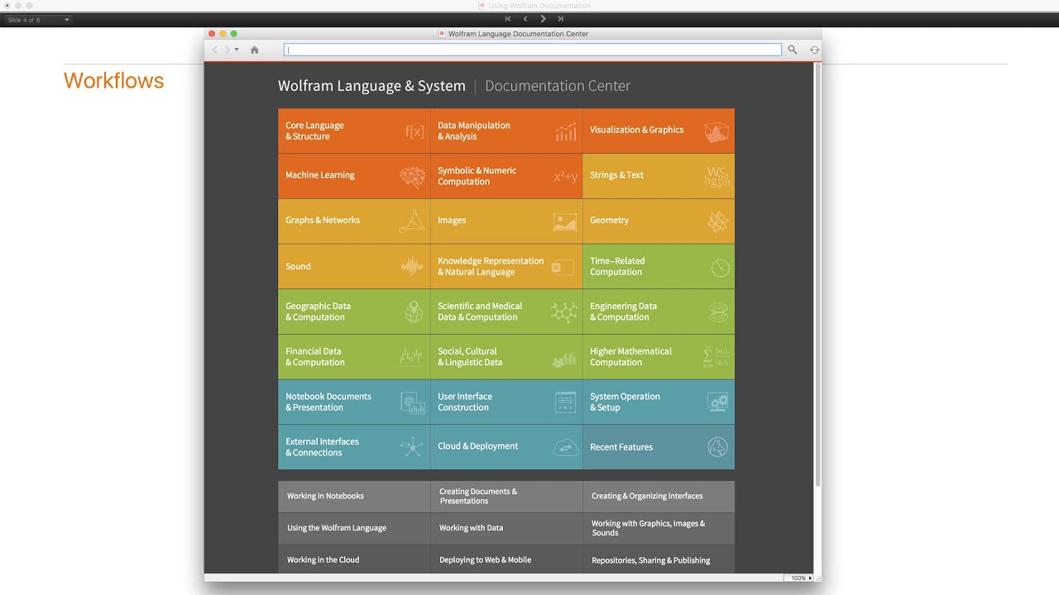
Task: Open Working in Notebooks workflow
Action: [354, 496]
